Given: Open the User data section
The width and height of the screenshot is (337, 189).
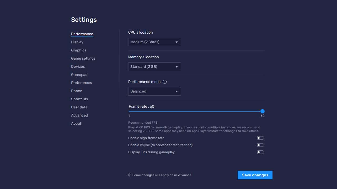Looking at the screenshot, I should [79, 107].
